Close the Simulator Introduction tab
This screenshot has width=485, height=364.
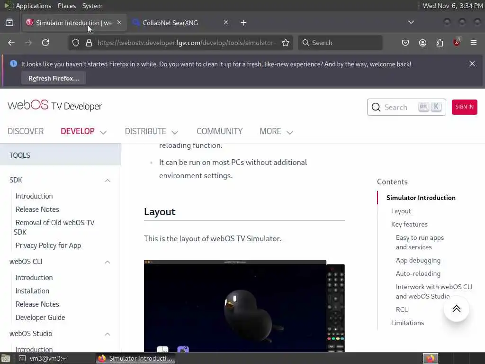tap(119, 22)
